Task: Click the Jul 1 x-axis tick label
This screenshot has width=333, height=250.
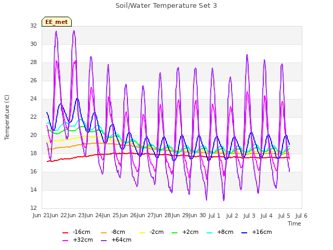Action: 214,216
